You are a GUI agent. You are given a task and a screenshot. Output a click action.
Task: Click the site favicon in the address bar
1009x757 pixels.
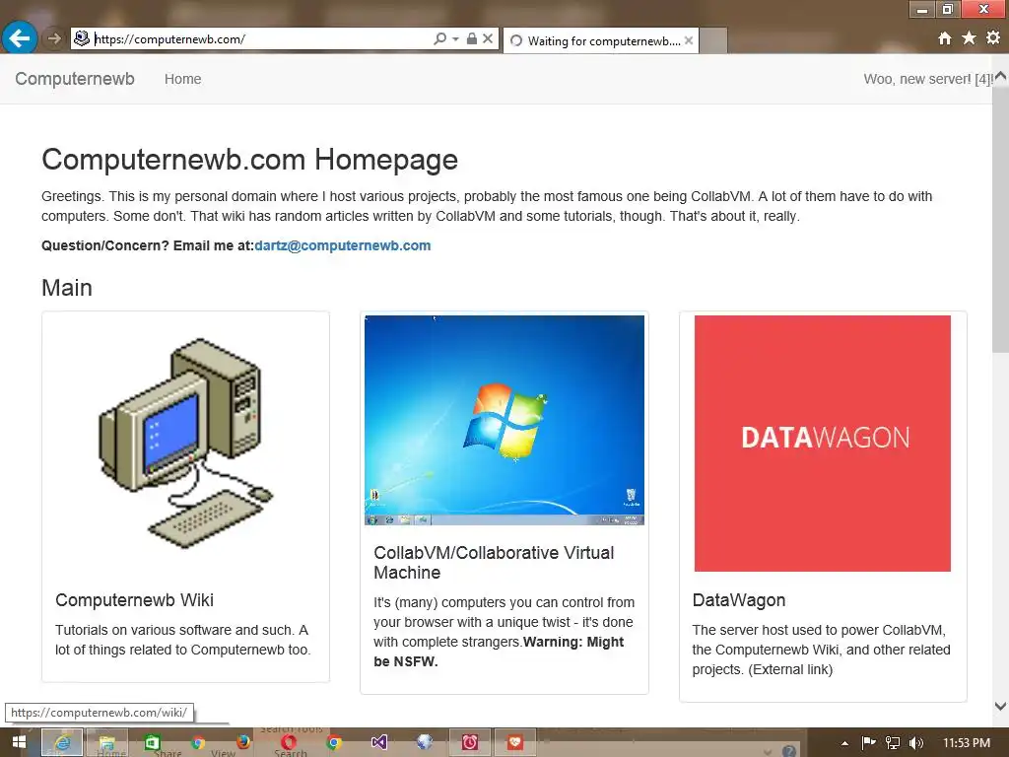[81, 38]
